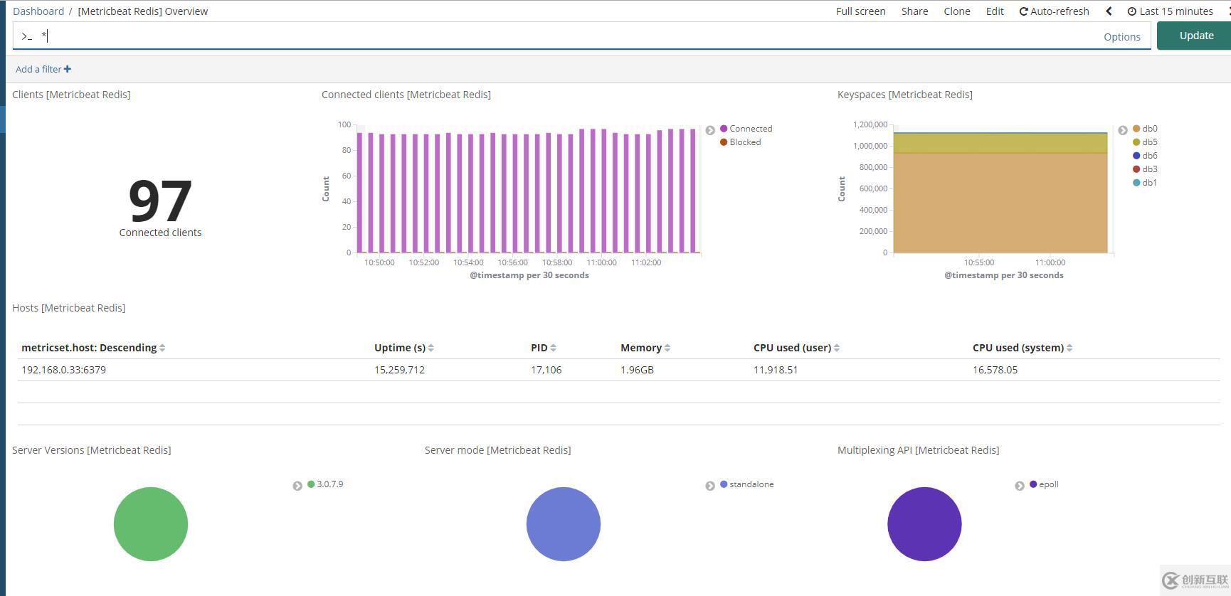
Task: Open the Full screen menu item
Action: click(x=860, y=11)
